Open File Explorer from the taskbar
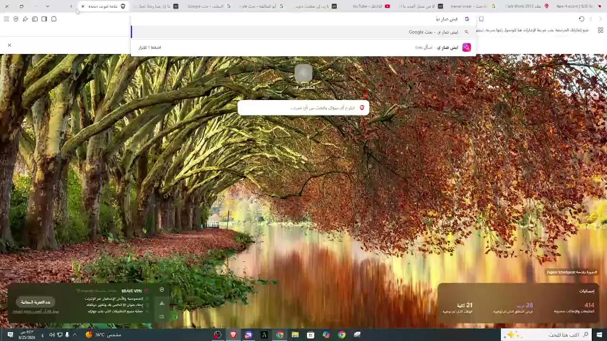The width and height of the screenshot is (607, 341). (x=295, y=335)
